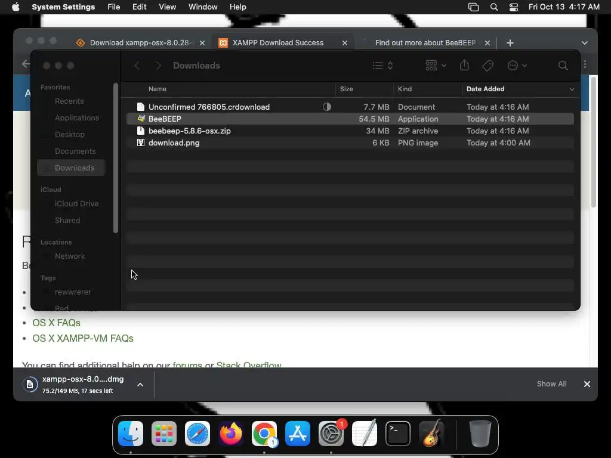The image size is (611, 458).
Task: Open the Finder view mode switcher
Action: (382, 66)
